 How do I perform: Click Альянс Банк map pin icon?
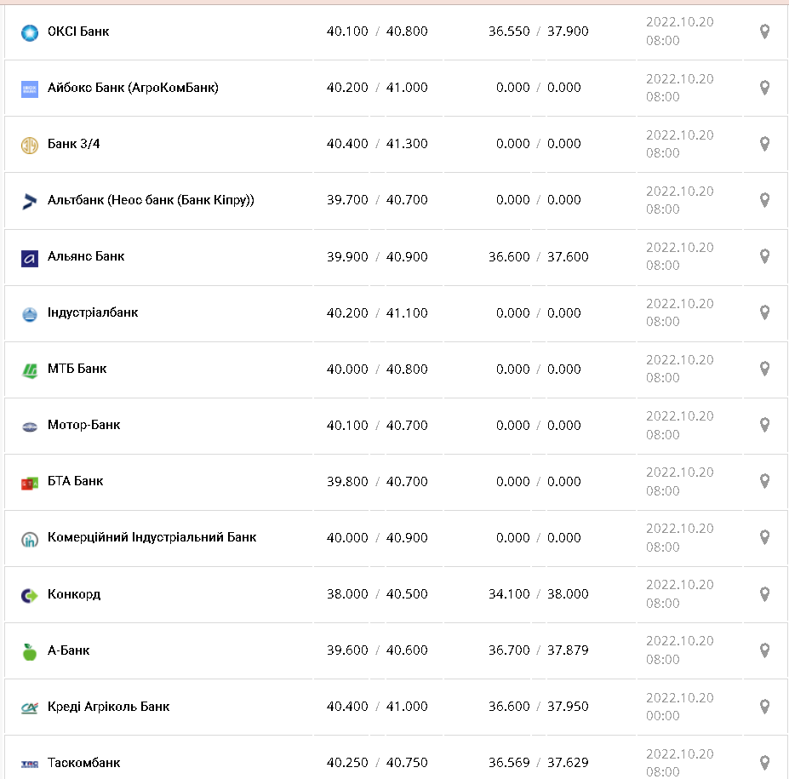coord(764,256)
